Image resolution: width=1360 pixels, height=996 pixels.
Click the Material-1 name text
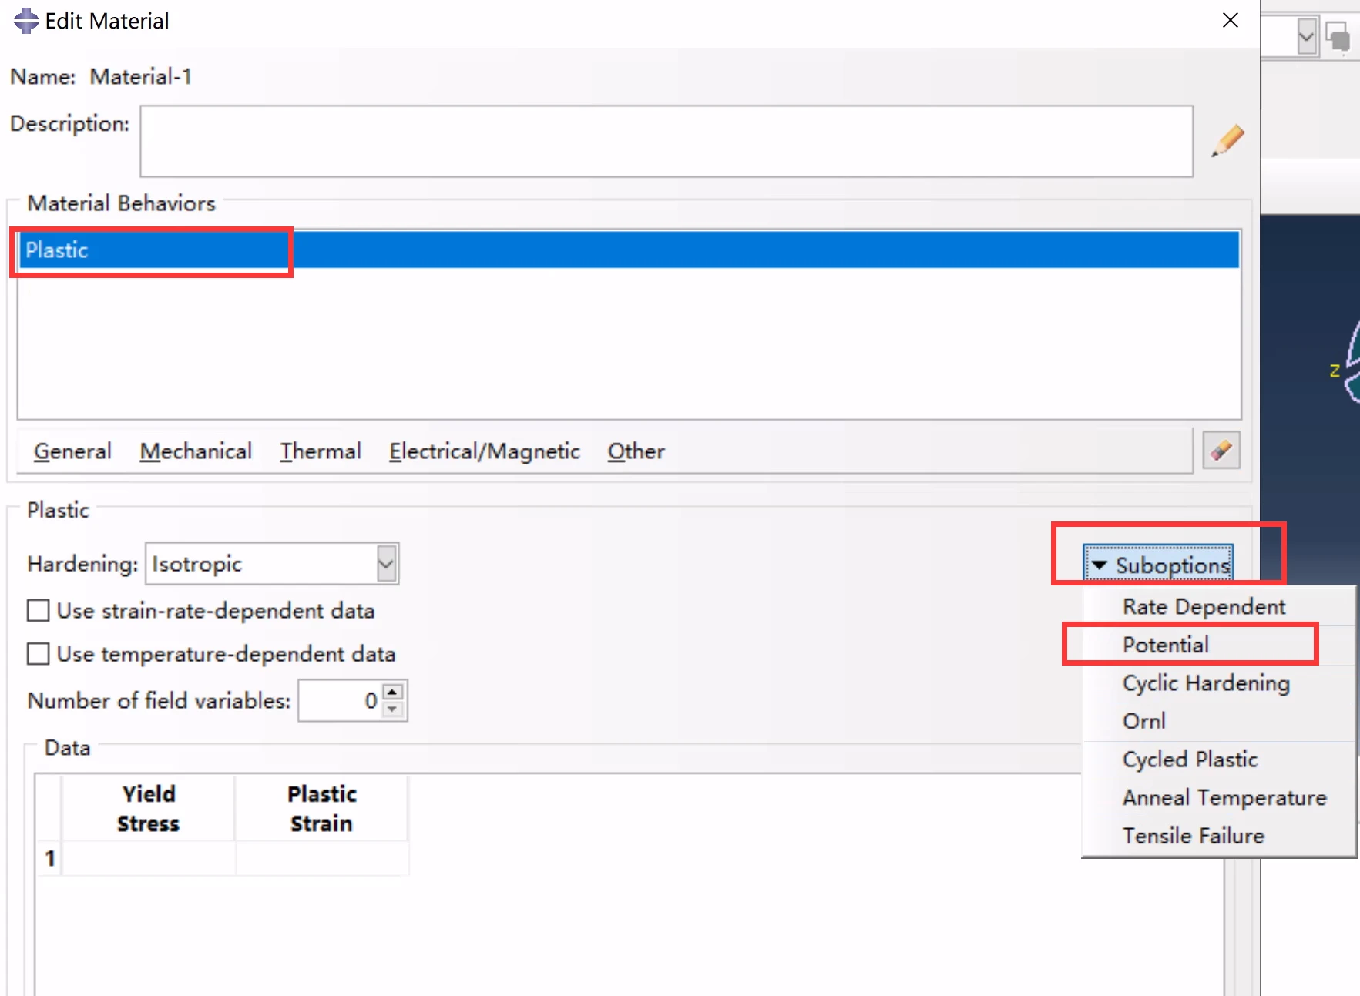(140, 77)
